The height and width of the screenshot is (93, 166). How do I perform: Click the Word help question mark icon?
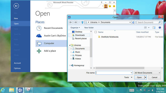click(101, 2)
